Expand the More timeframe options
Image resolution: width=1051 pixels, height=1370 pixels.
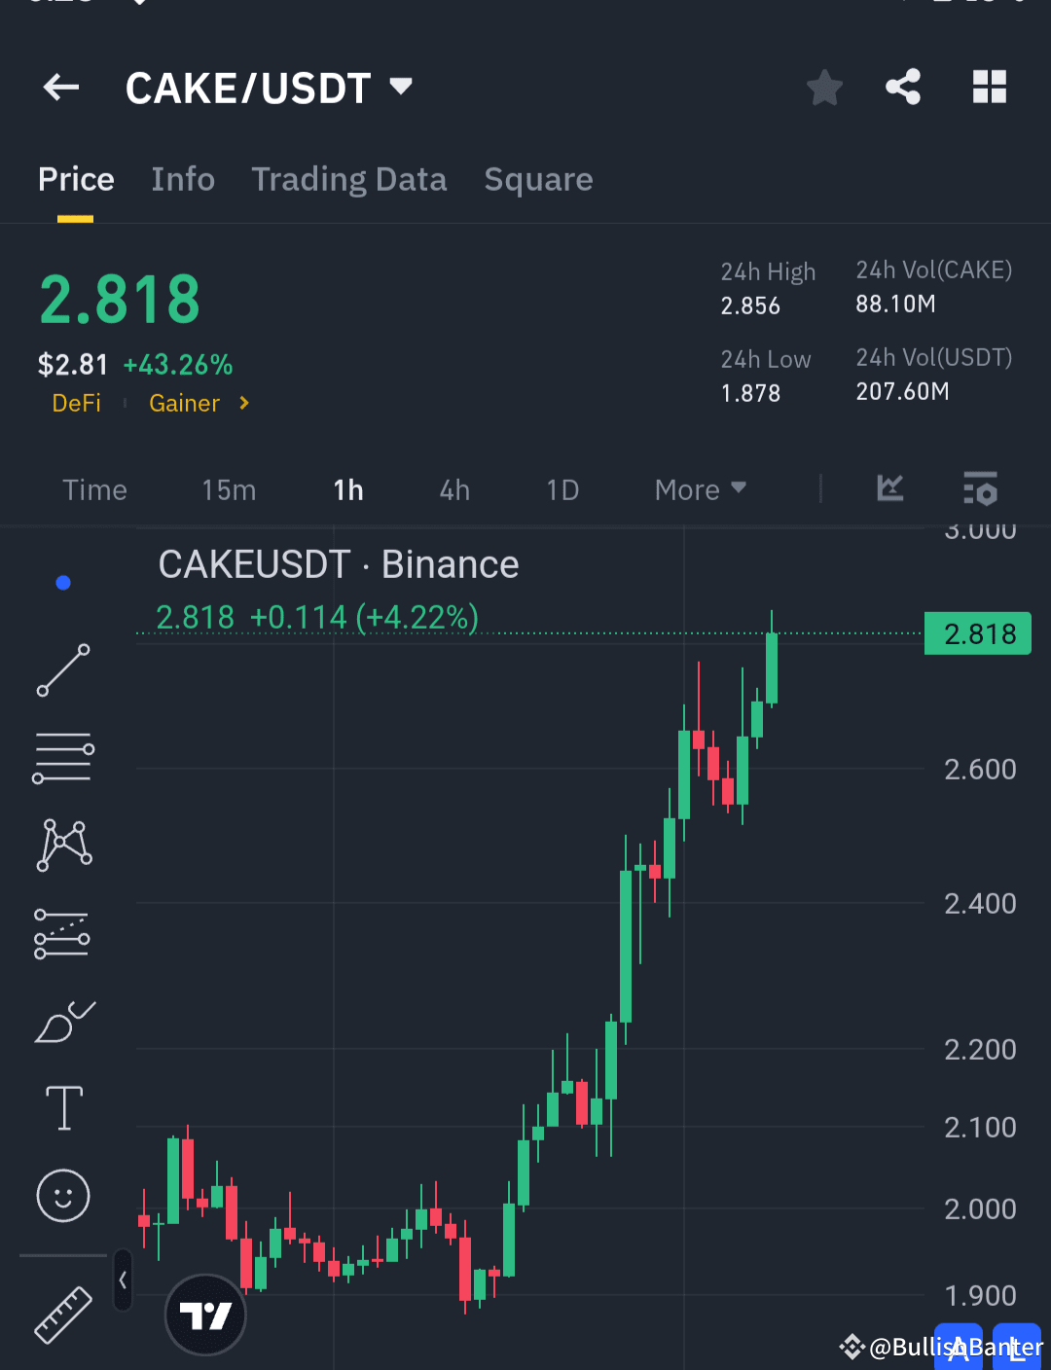[699, 489]
